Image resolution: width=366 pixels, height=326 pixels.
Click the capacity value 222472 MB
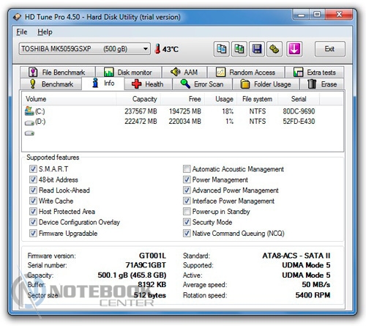coord(141,122)
